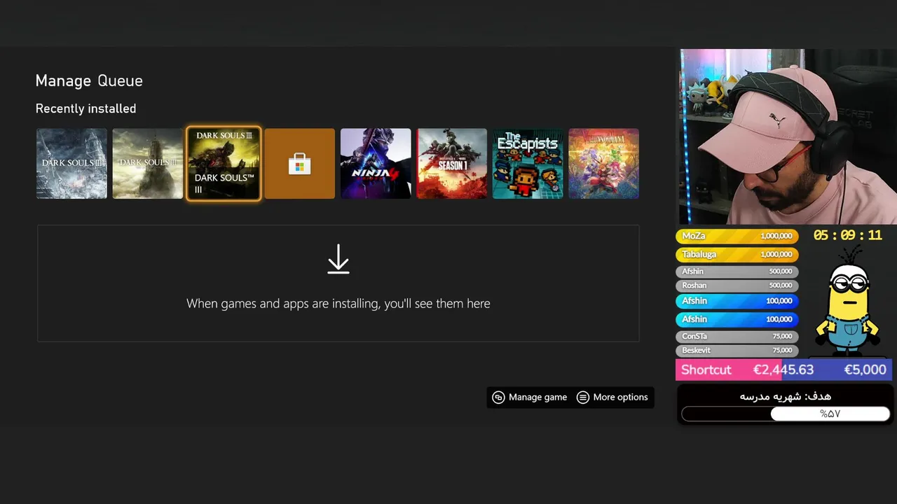This screenshot has height=504, width=897.
Task: Select the ConSTa 75,000 donor row
Action: pyautogui.click(x=737, y=337)
